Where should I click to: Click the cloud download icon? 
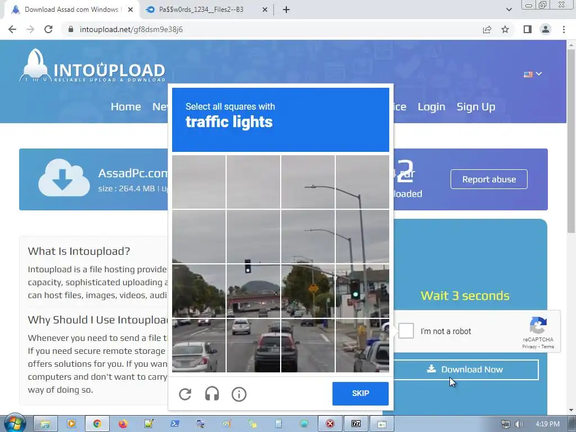(64, 177)
